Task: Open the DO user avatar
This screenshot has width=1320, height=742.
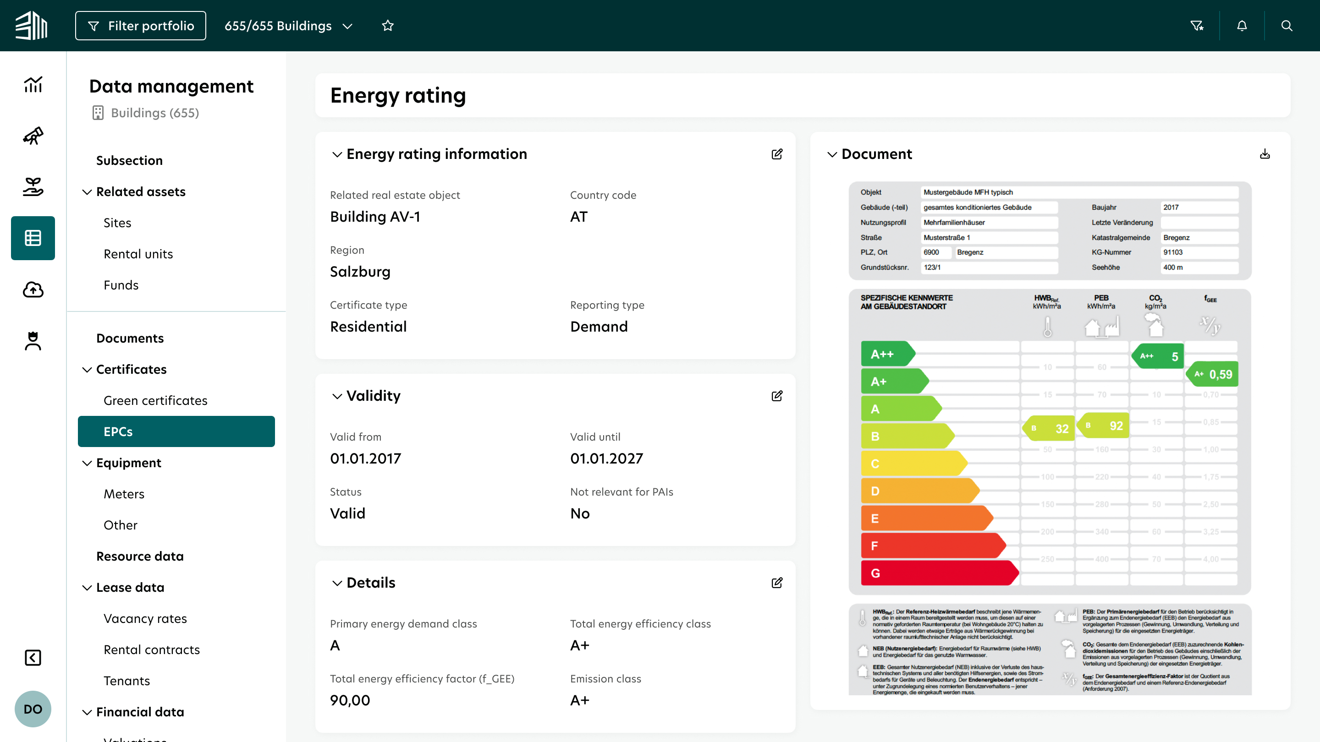Action: pyautogui.click(x=33, y=709)
